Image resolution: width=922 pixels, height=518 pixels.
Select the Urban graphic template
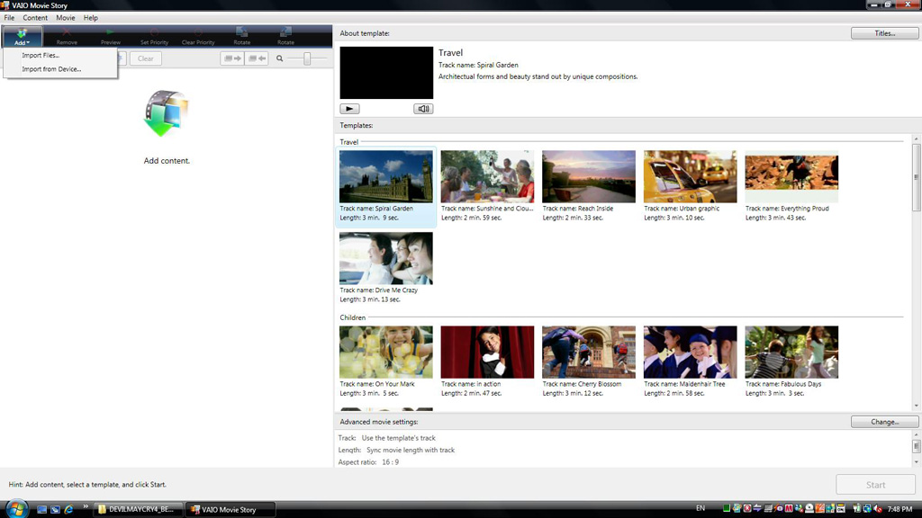690,185
